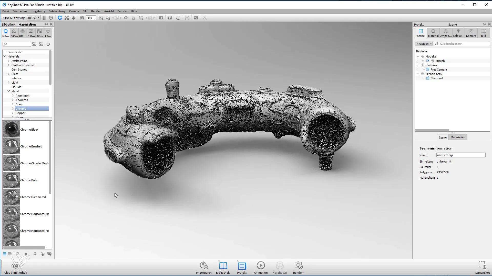Select Standard scene set
This screenshot has height=276, width=492.
(437, 78)
